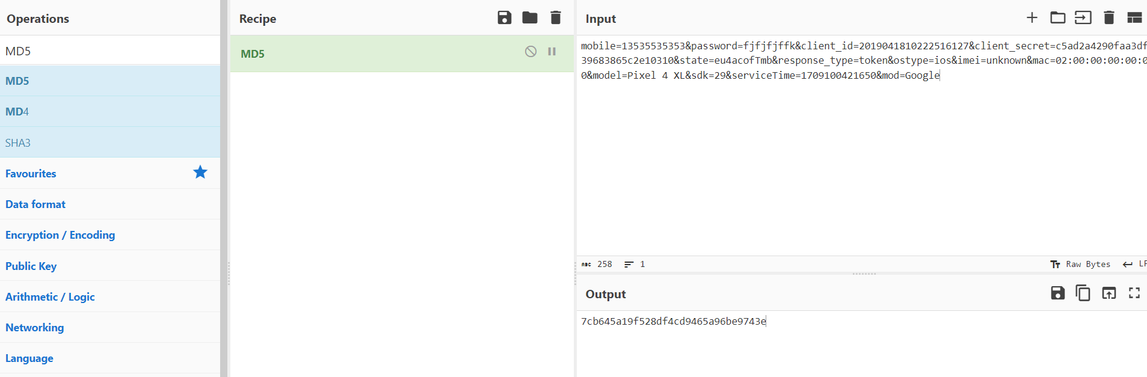Open Raw Bytes input encoding selector
Screen dimensions: 1147x377
1081,265
